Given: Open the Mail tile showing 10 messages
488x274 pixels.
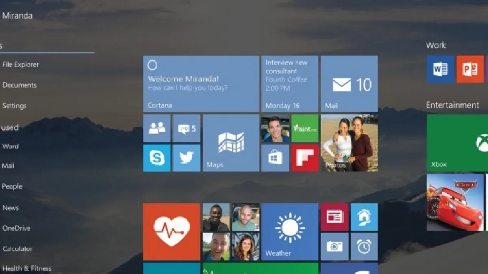Looking at the screenshot, I should [349, 84].
